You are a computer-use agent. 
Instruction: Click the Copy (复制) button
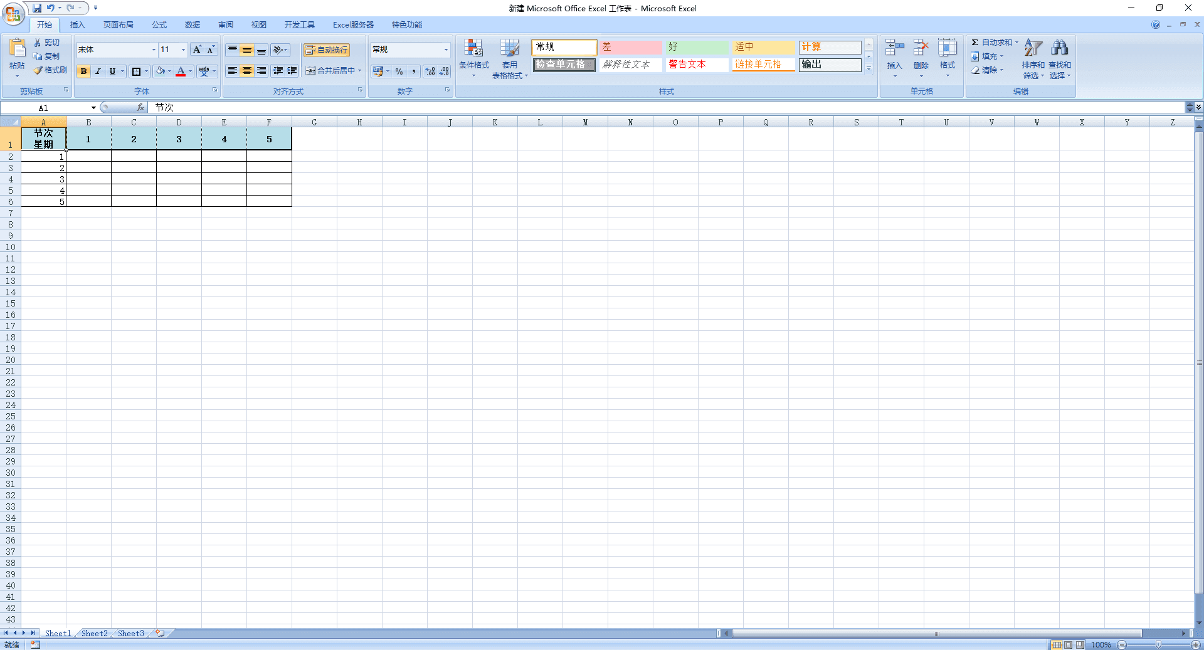(x=47, y=56)
